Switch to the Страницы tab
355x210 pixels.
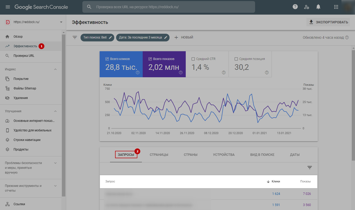pos(159,154)
